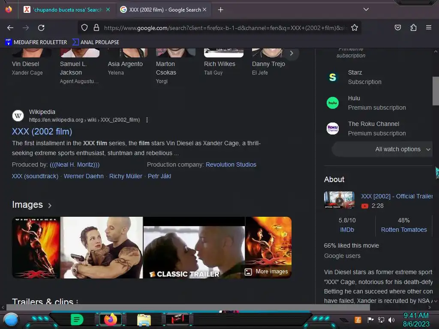Click the More images button
The width and height of the screenshot is (439, 329).
coord(266,272)
